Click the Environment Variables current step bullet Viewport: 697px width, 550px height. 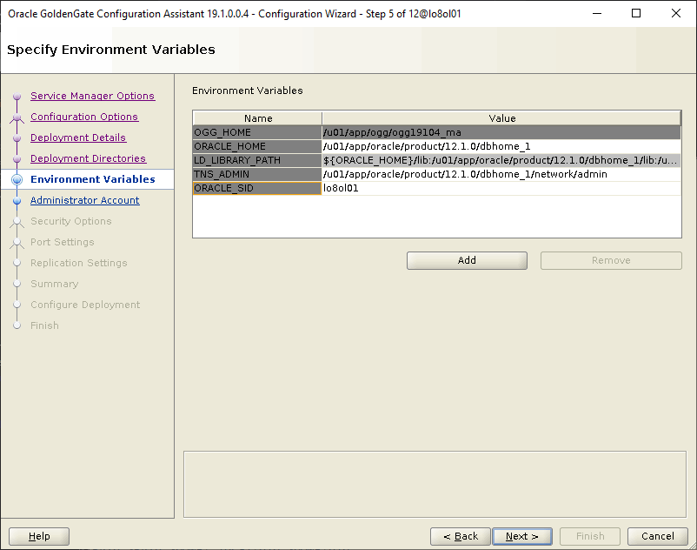(17, 180)
